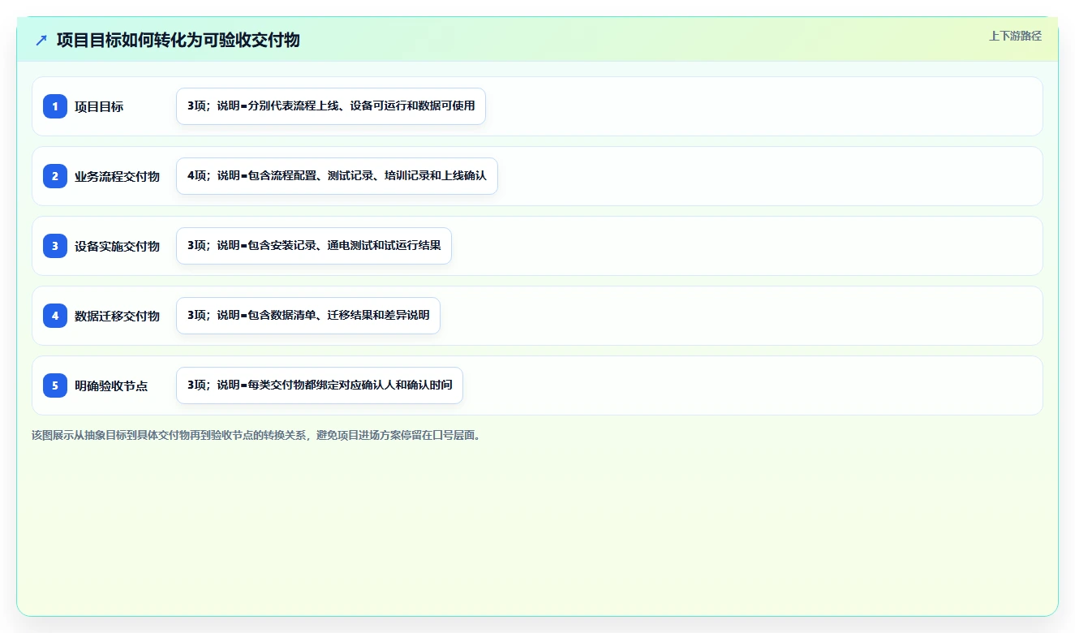Select the 业务流程交付物 row label

click(117, 176)
